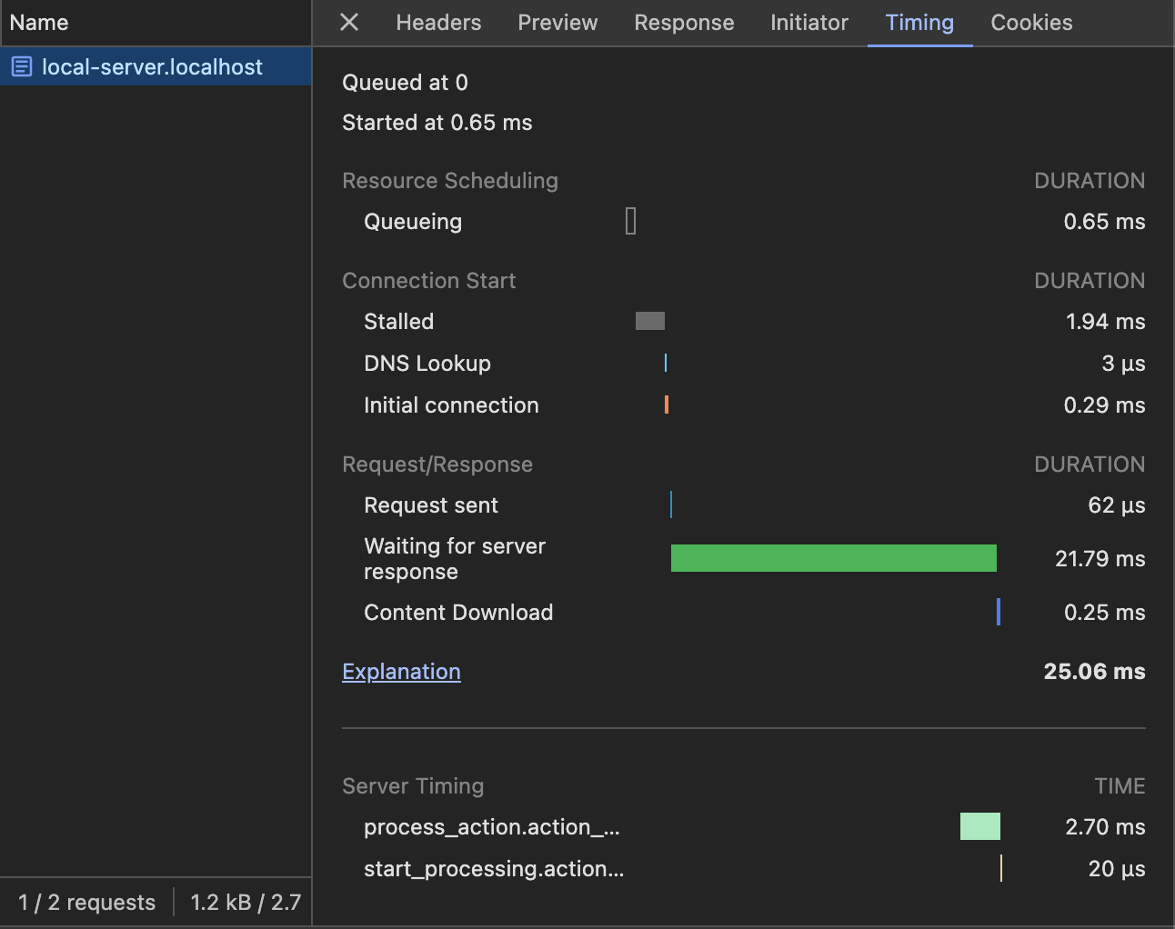Click the Queueing outline bar
1175x929 pixels.
tap(630, 221)
